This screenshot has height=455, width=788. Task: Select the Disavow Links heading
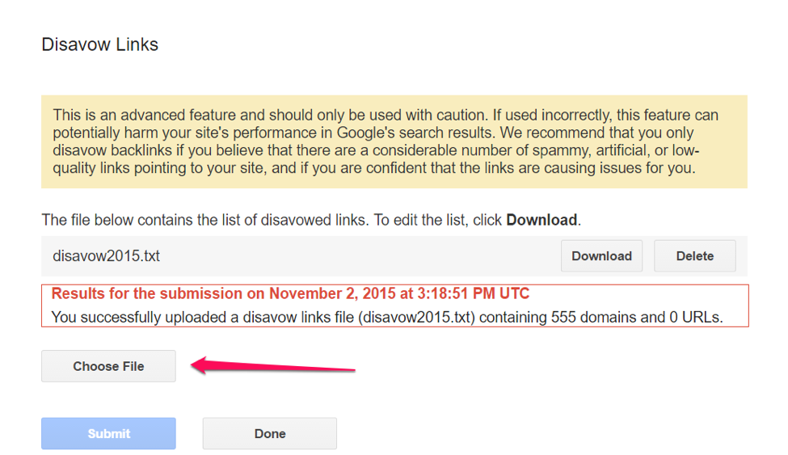pos(99,45)
